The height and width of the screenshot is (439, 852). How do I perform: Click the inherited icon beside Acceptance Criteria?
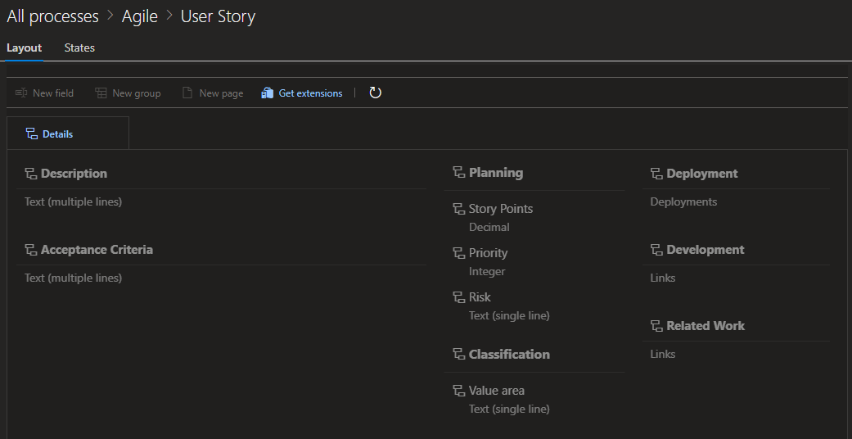(x=31, y=250)
